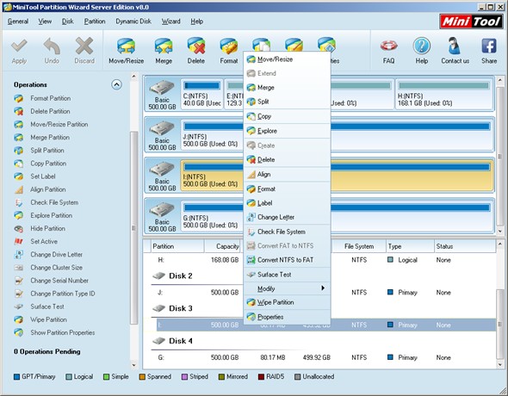Click Change Cluster Size in Operations panel
Screen dimensions: 508x396
(x=56, y=268)
